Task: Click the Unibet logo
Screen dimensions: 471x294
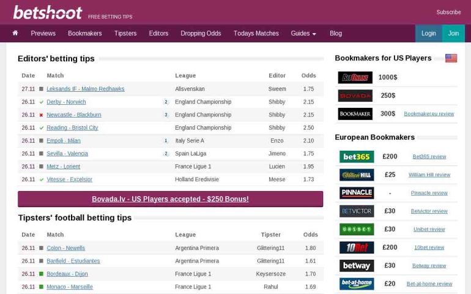Action: (x=357, y=229)
